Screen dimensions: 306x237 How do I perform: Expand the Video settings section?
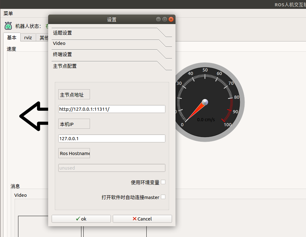click(x=112, y=43)
